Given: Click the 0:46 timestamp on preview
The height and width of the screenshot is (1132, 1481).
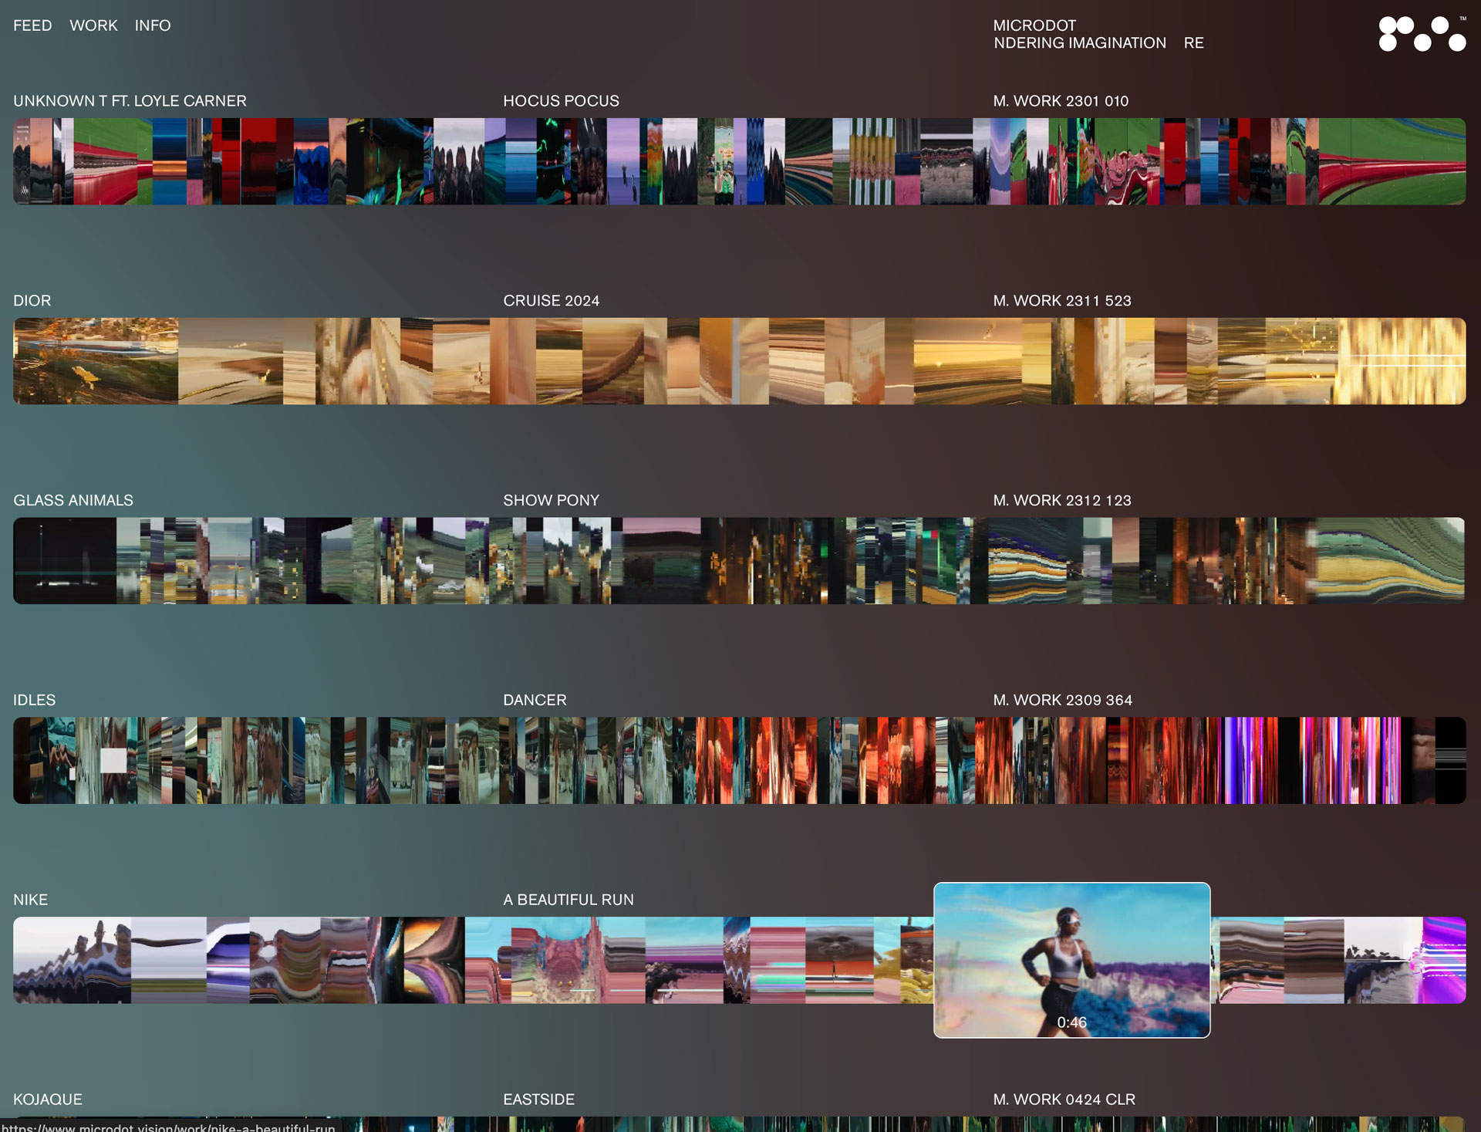Looking at the screenshot, I should pyautogui.click(x=1071, y=1022).
